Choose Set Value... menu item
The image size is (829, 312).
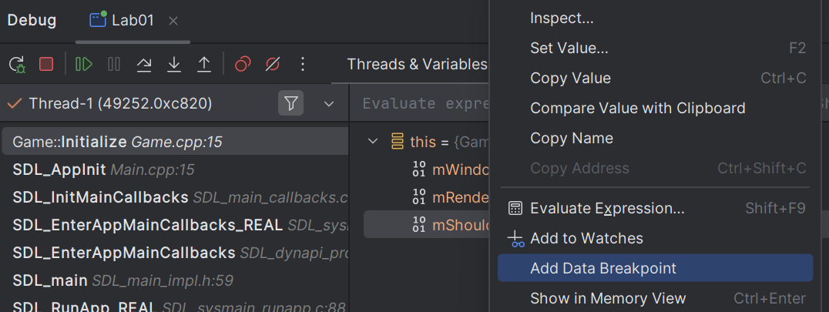pyautogui.click(x=655, y=48)
